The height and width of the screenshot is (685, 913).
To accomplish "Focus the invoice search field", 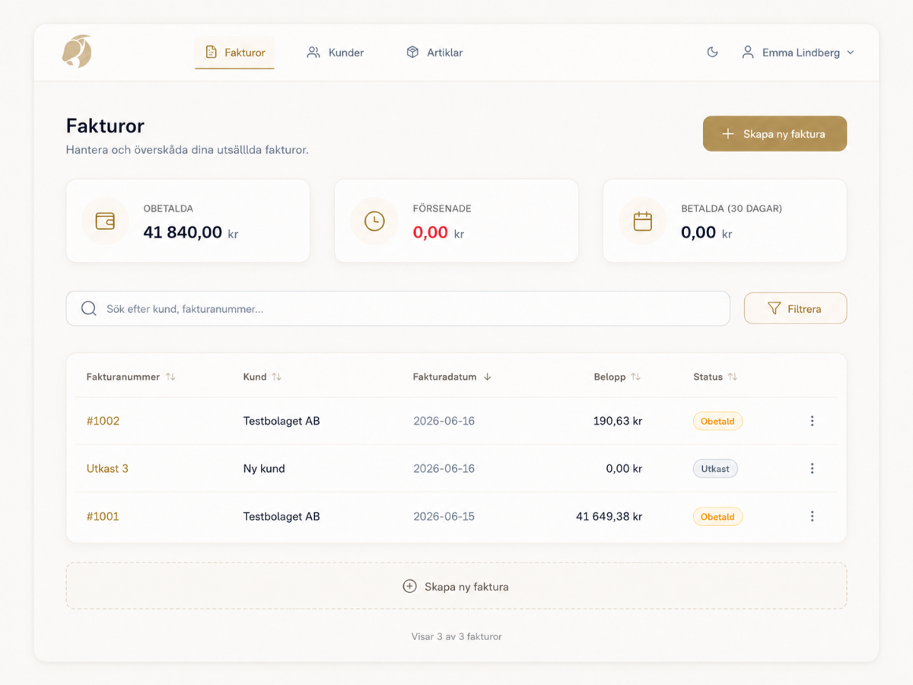I will 398,308.
